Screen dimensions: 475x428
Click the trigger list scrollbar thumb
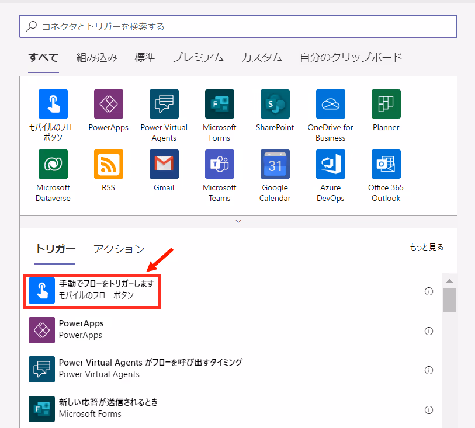449,300
